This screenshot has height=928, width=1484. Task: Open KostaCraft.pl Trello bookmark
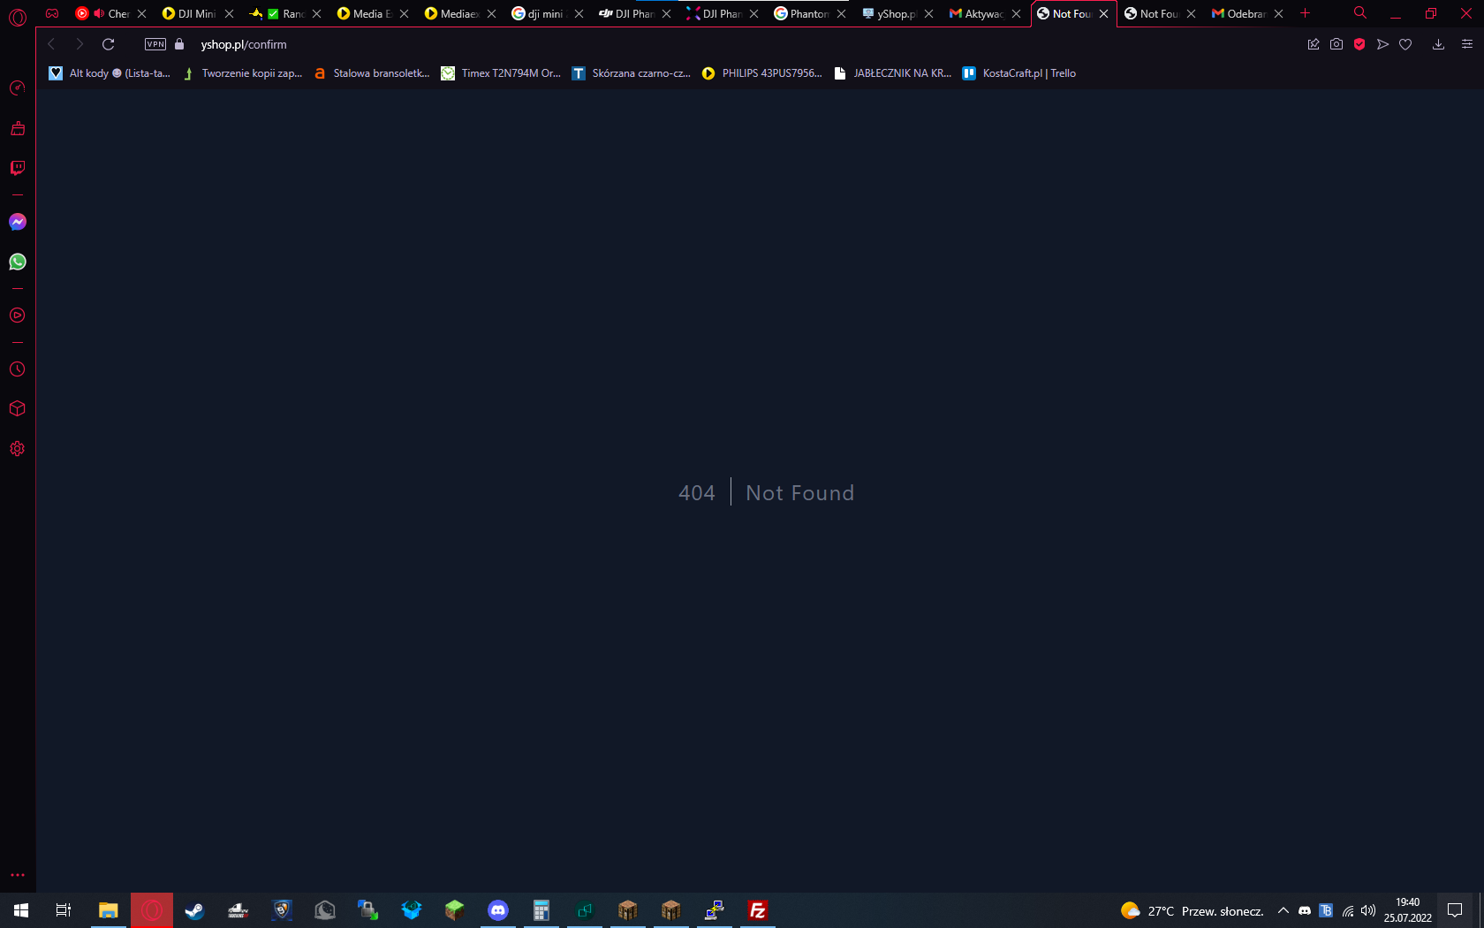click(x=1019, y=73)
